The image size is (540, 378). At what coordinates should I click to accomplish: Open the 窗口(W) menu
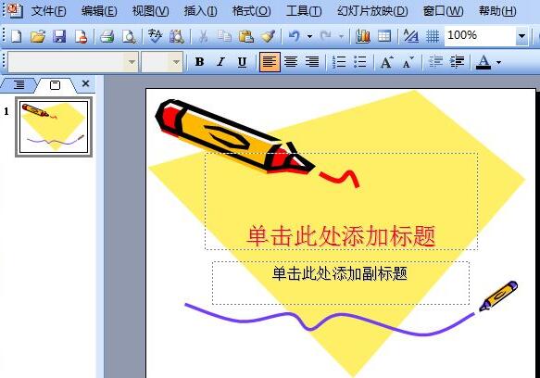coord(443,11)
